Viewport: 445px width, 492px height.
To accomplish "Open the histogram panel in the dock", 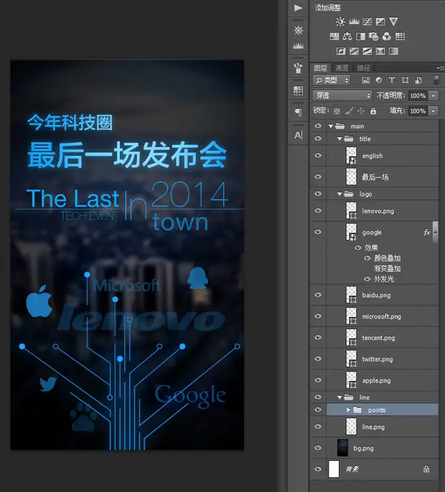I will pyautogui.click(x=298, y=46).
